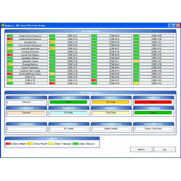The height and width of the screenshot is (181, 181).
Task: Click the green Zone Secure legend swatch
Action: [76, 144]
